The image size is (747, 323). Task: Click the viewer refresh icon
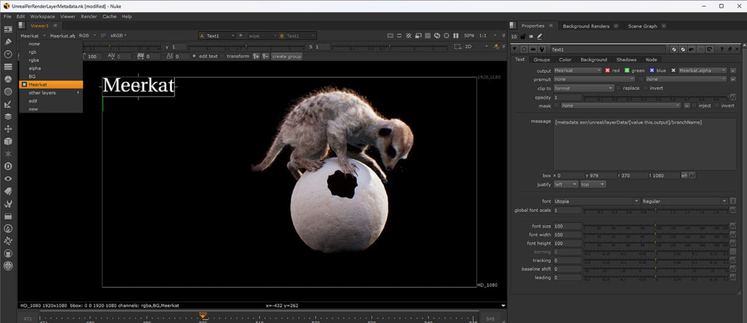[x=437, y=36]
